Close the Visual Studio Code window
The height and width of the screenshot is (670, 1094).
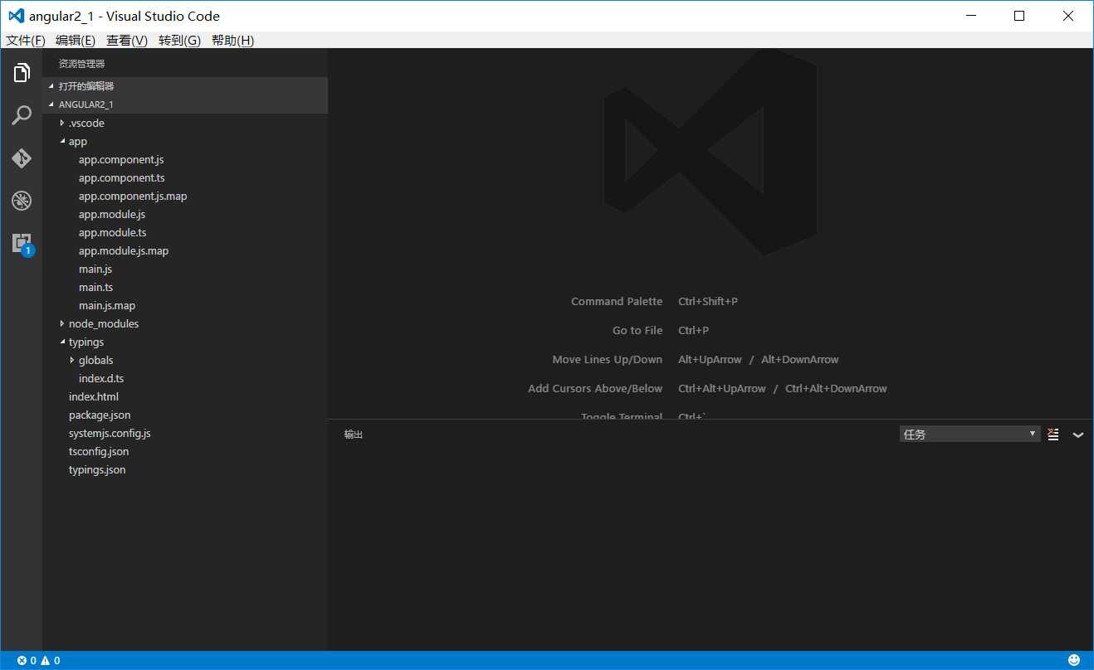[x=1069, y=16]
